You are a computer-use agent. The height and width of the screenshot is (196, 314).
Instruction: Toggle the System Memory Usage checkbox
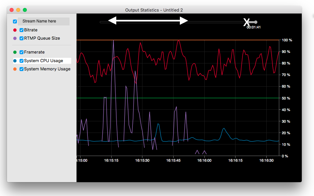pyautogui.click(x=22, y=69)
